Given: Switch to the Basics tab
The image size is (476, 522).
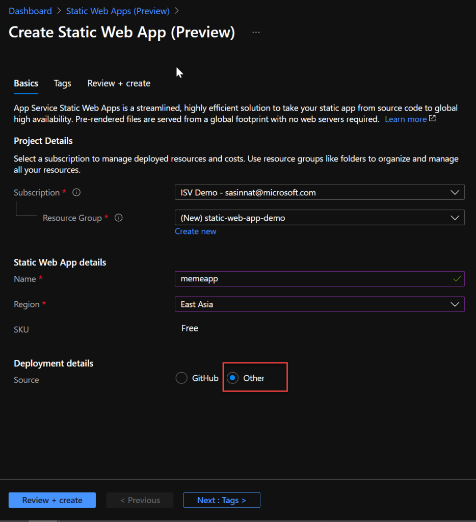Looking at the screenshot, I should [x=26, y=83].
